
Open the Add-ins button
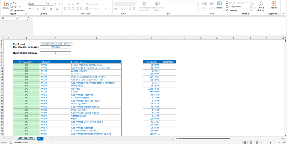coord(274,5)
